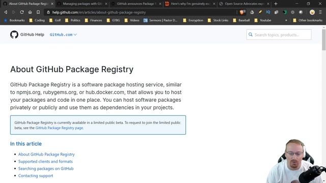The height and width of the screenshot is (183, 326).
Task: Close the About GitHub Package Registry tab
Action: [x=52, y=4]
